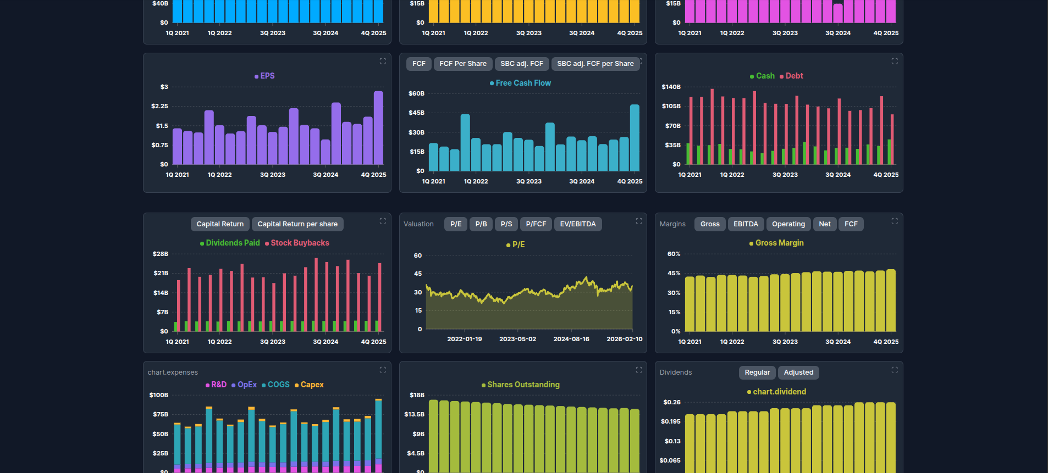1048x473 pixels.
Task: Switch to Capital Return per share
Action: (x=297, y=224)
